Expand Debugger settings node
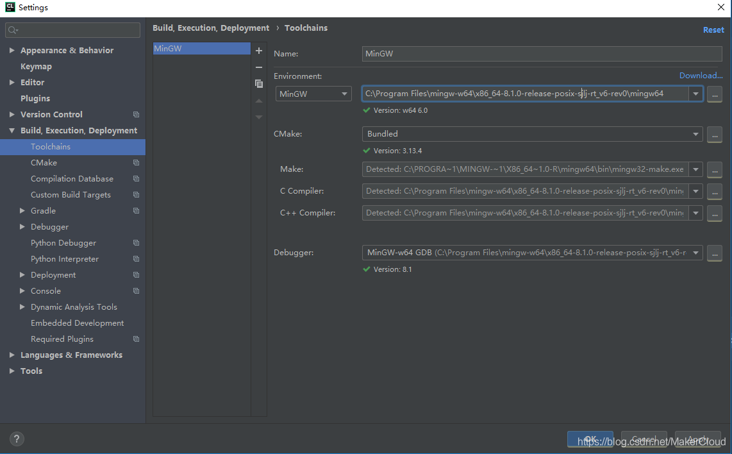The height and width of the screenshot is (454, 732). 22,226
